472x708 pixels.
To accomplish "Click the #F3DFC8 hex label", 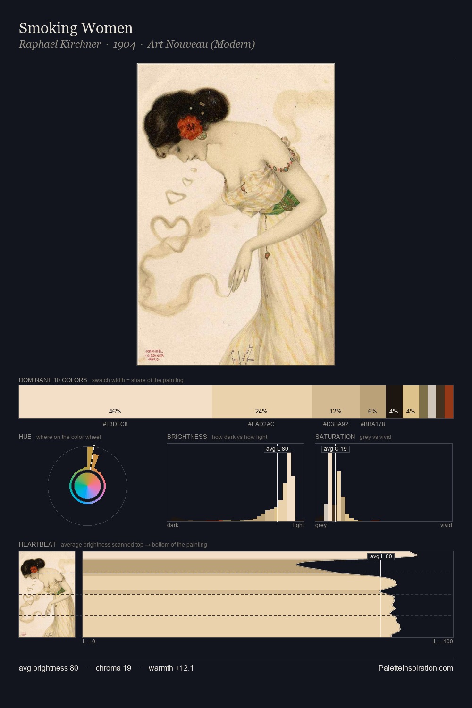I will (115, 424).
